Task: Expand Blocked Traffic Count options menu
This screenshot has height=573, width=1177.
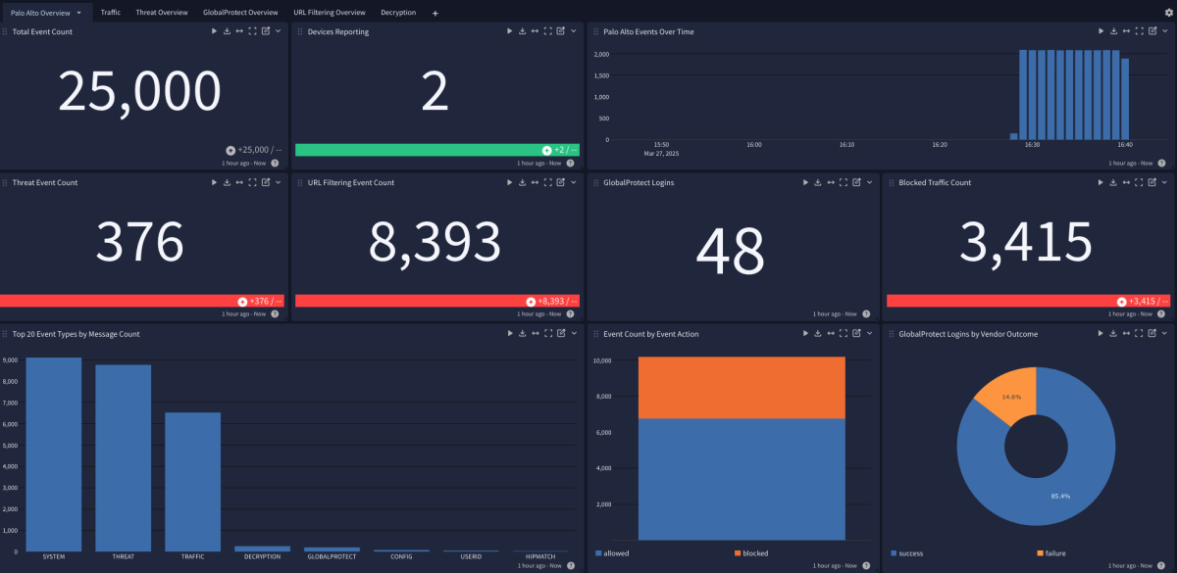Action: (1165, 182)
